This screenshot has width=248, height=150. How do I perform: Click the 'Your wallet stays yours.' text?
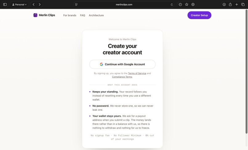(x=107, y=116)
